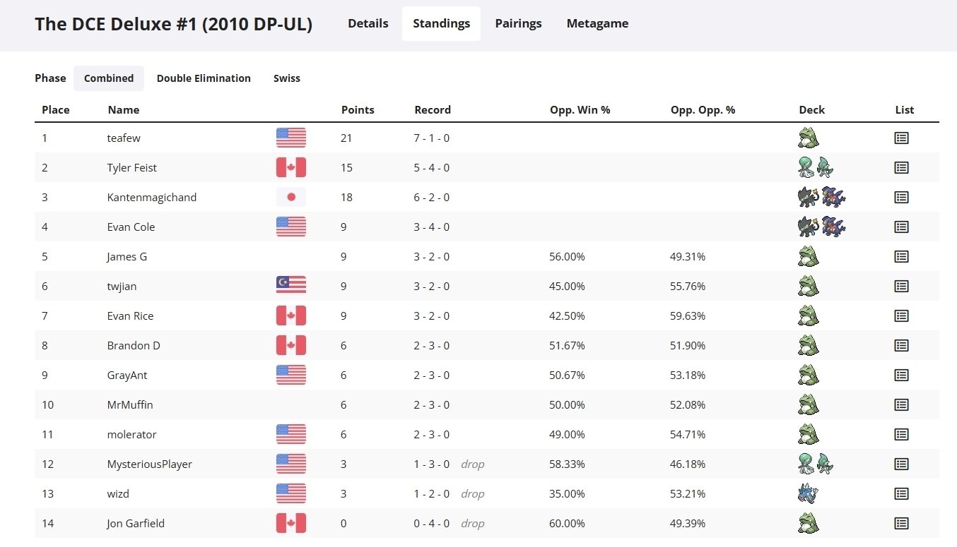Screen dimensions: 957x547
Task: Switch to the Pairings tab
Action: point(518,23)
